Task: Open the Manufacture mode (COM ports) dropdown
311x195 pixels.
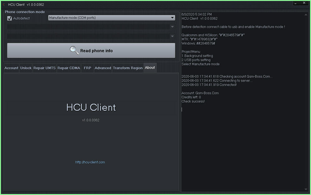Action: pyautogui.click(x=111, y=18)
